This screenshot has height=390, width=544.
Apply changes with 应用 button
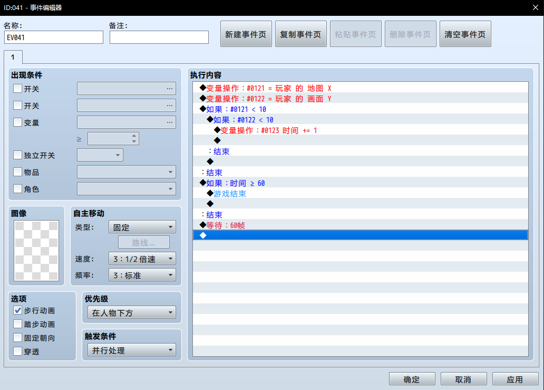[x=515, y=379]
